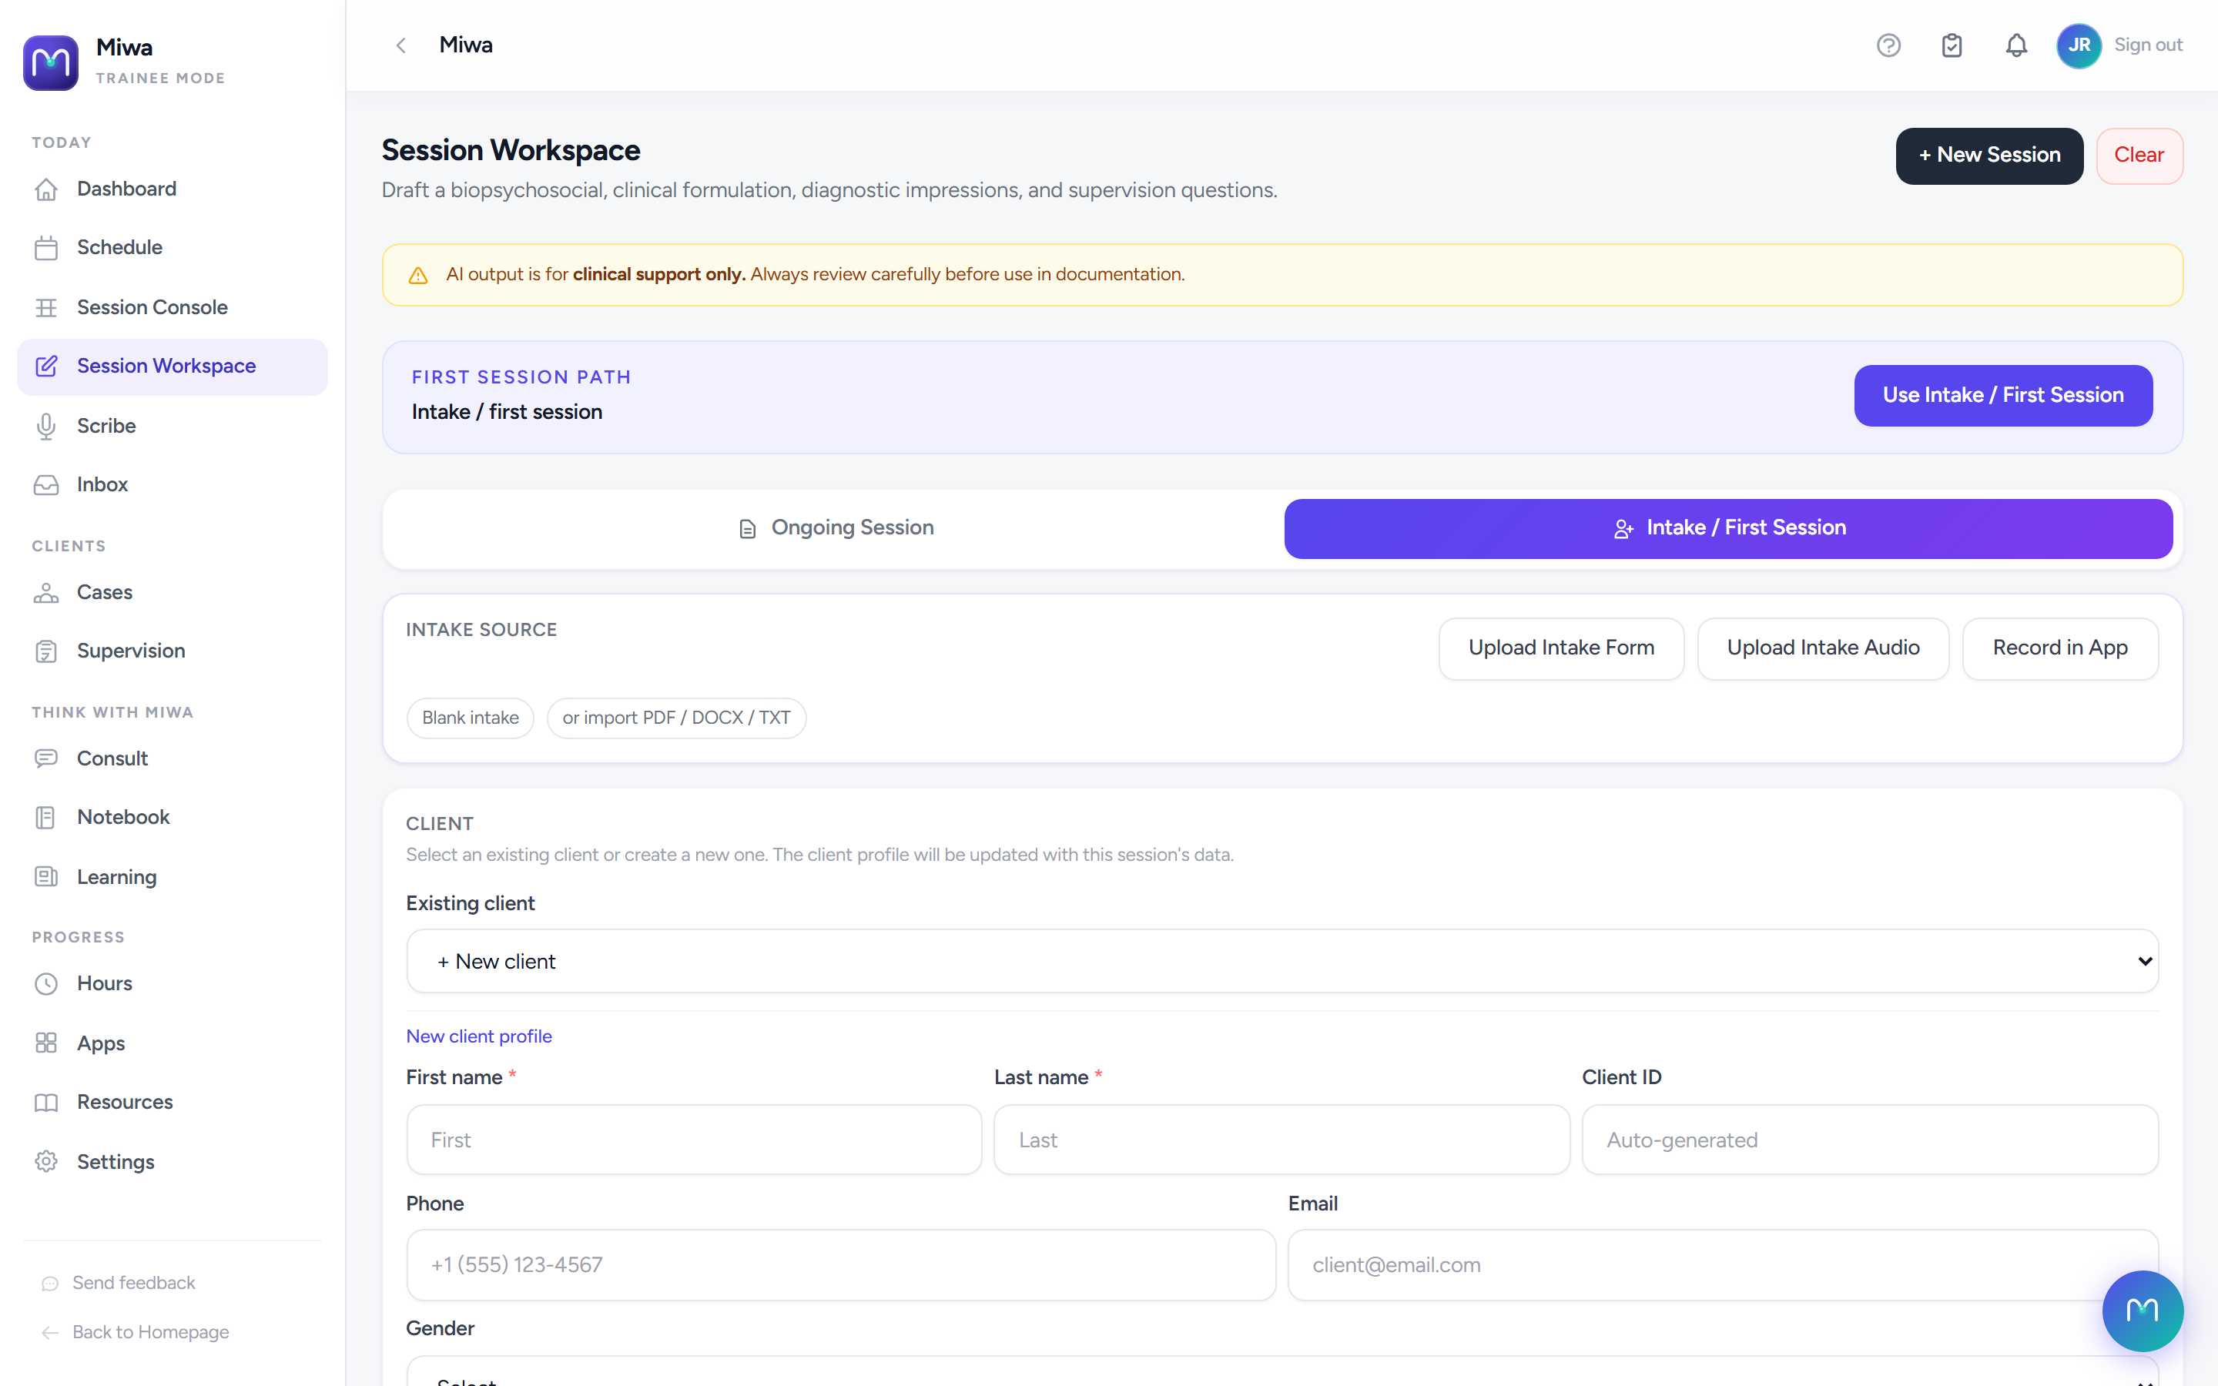Switch to the Ongoing Session tab
Viewport: 2218px width, 1386px height.
click(834, 528)
